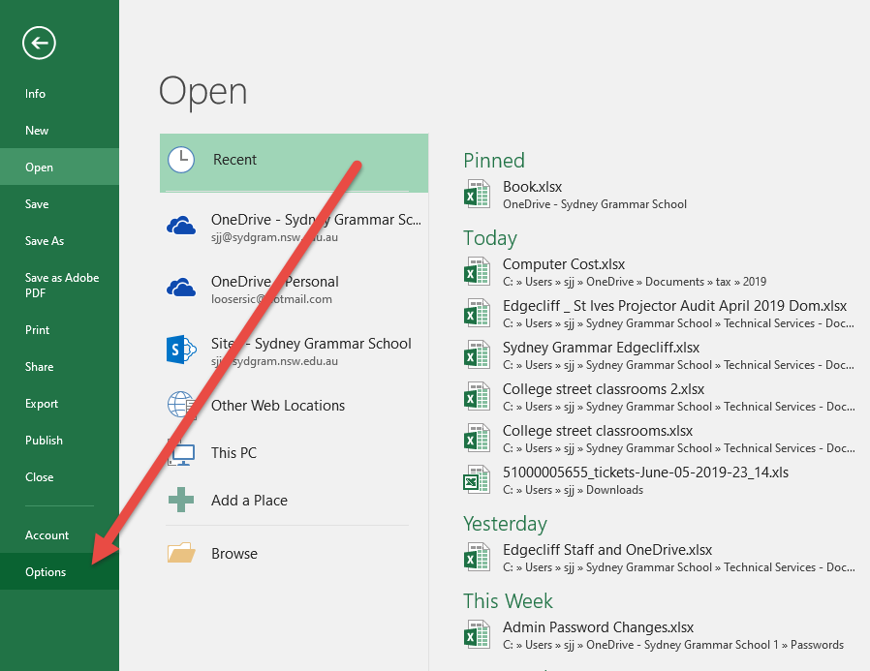Select Open in the backstage menu
The width and height of the screenshot is (870, 671).
click(59, 167)
